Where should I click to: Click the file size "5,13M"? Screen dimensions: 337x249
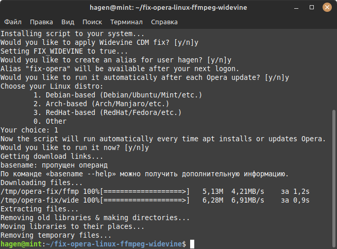point(213,192)
